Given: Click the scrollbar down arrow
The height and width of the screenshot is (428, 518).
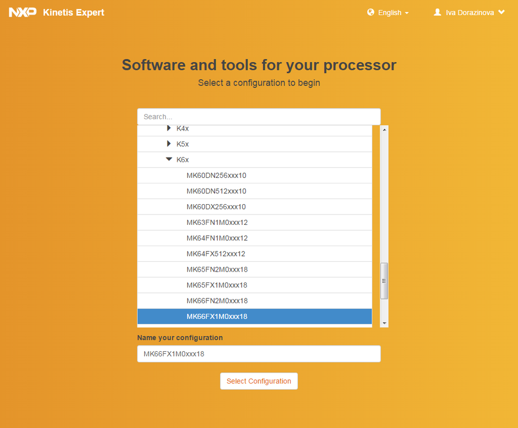Looking at the screenshot, I should (x=384, y=323).
